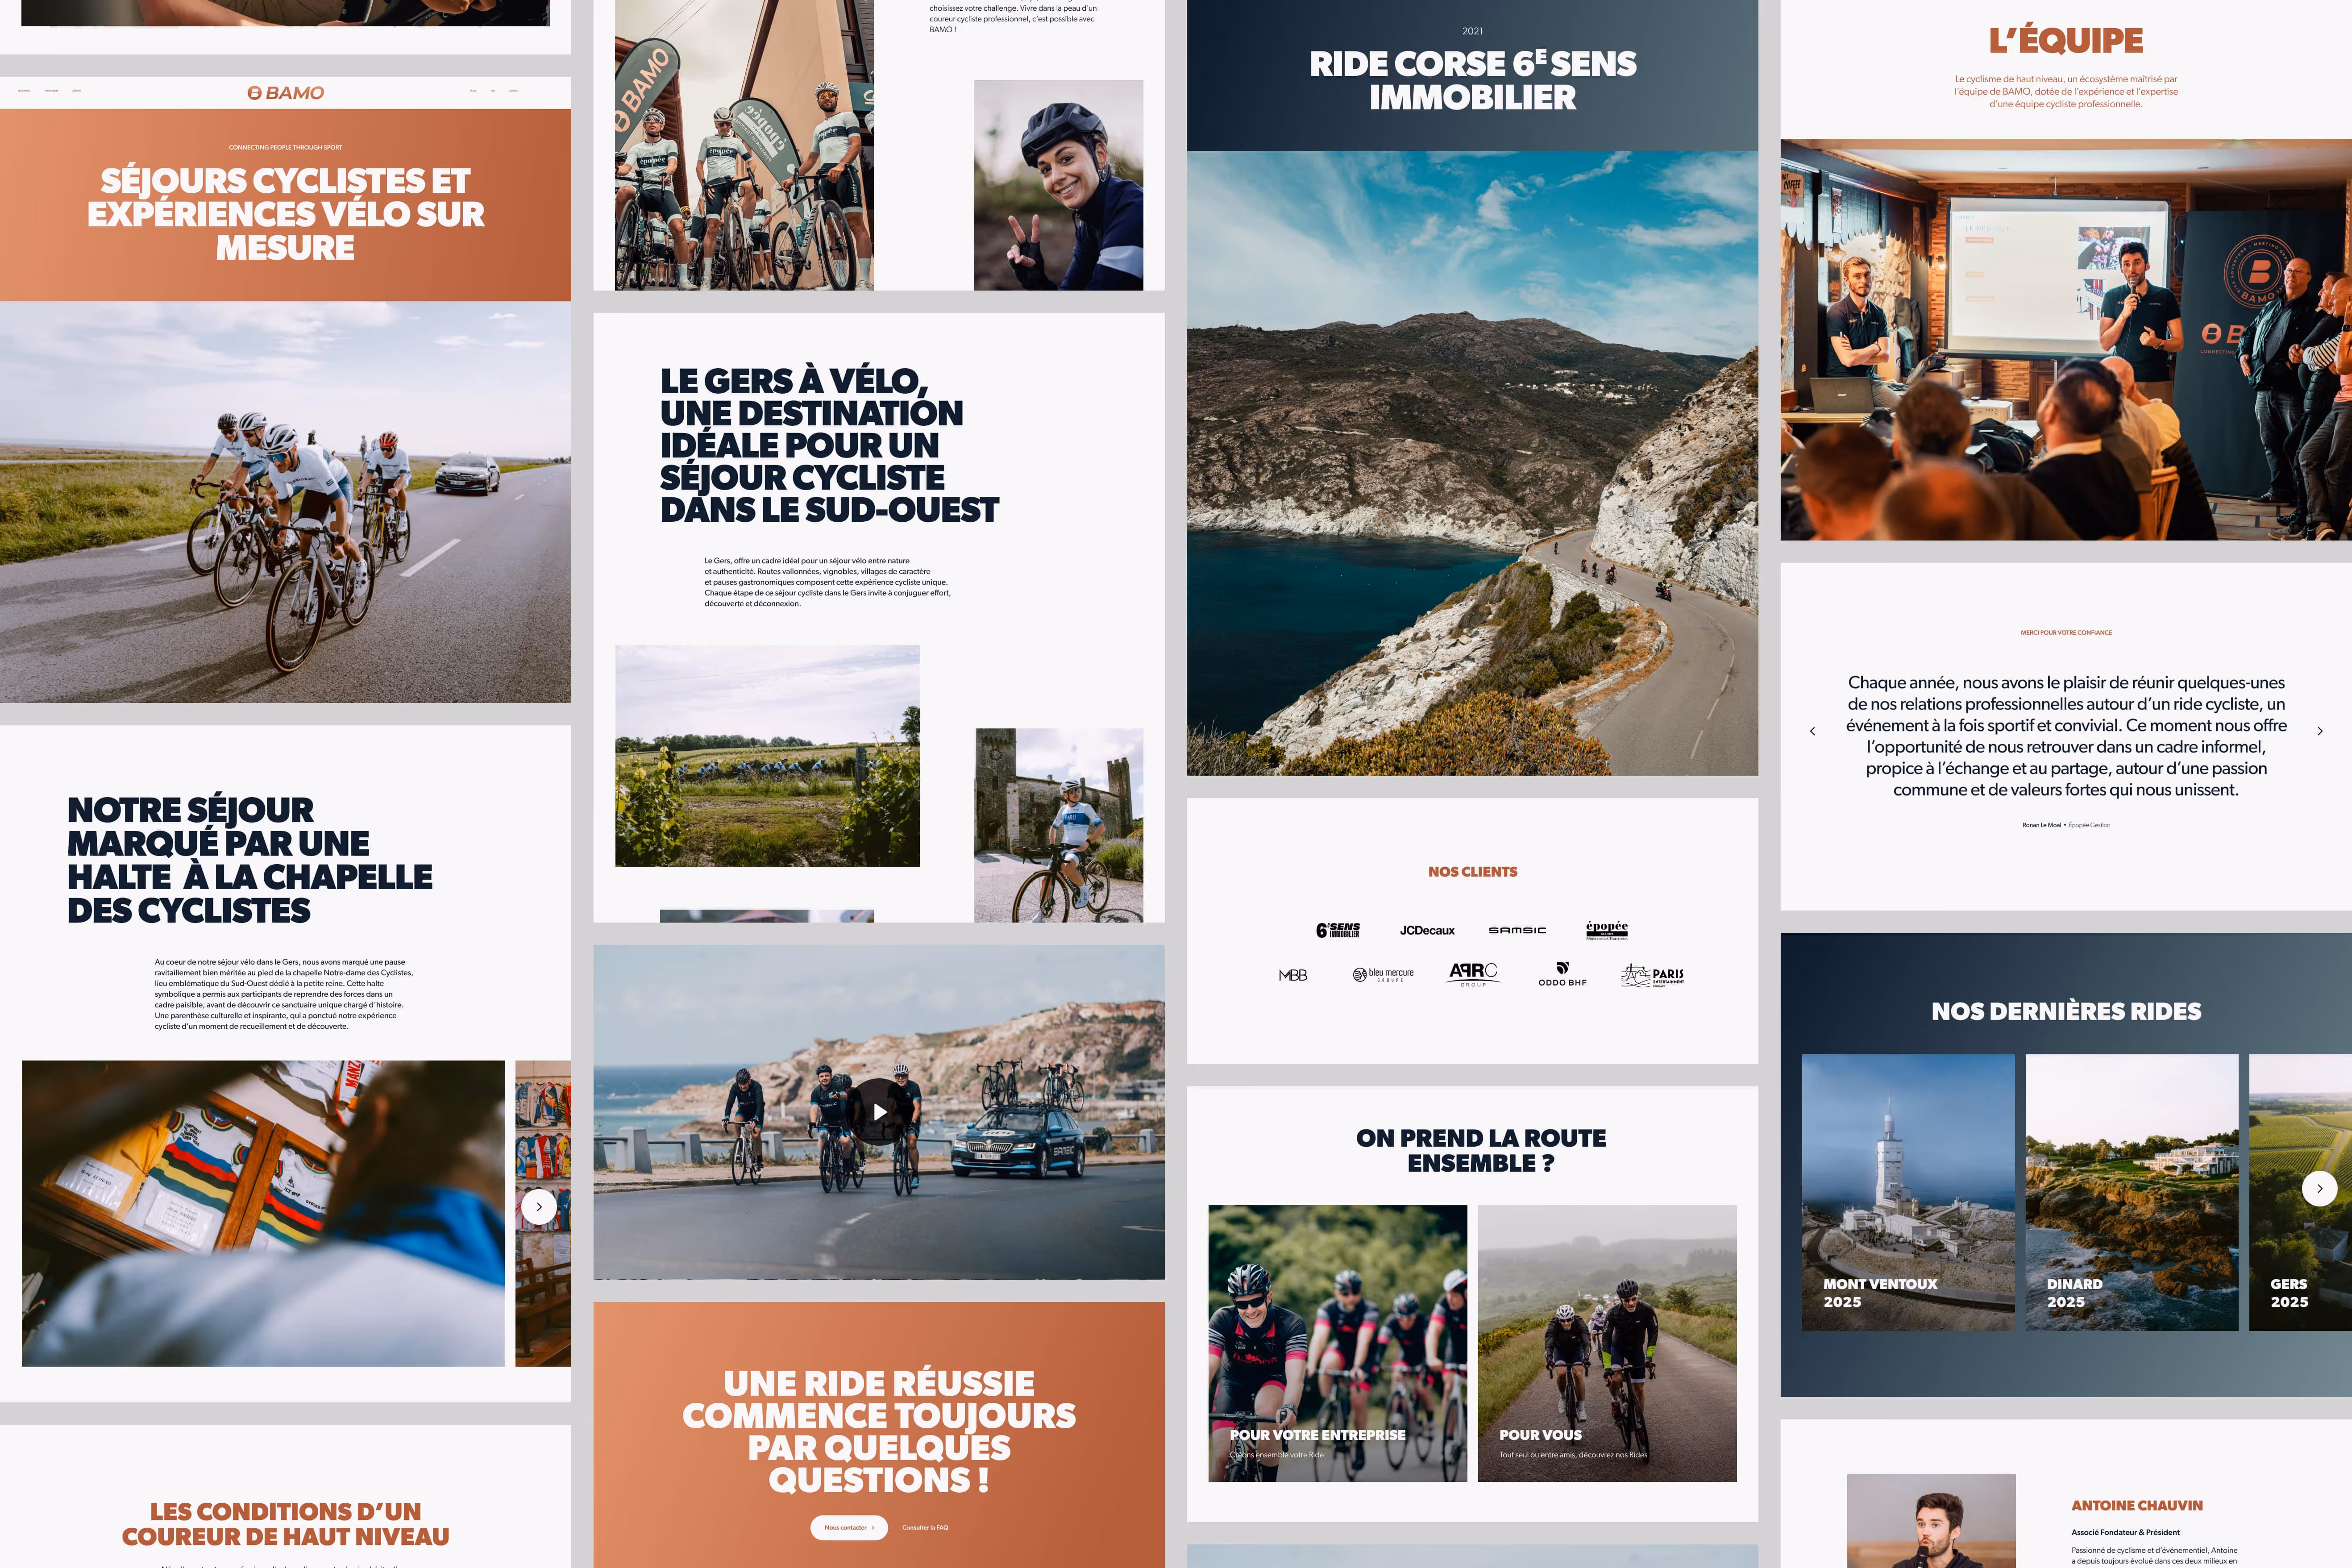The width and height of the screenshot is (2352, 1568).
Task: Open the Particuliers item in the BAMO header
Action: coord(51,91)
